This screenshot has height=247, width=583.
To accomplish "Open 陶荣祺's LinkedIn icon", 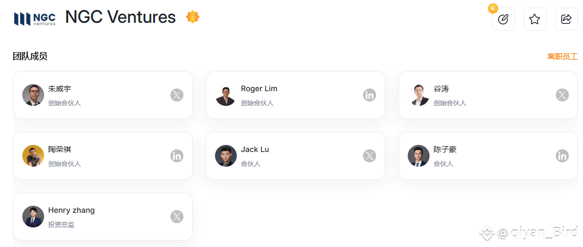I will click(177, 156).
